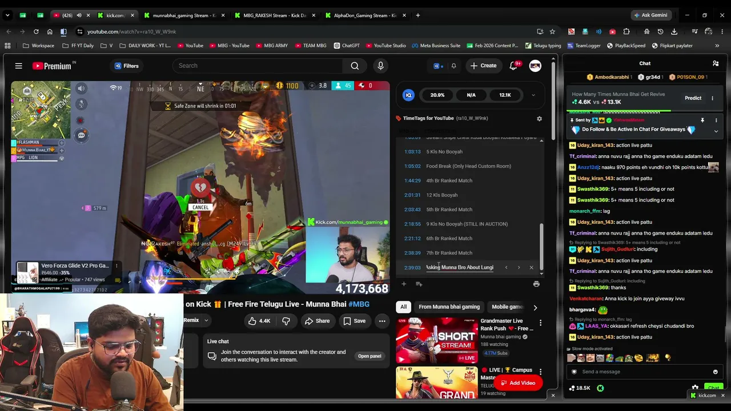Switch to AlphaDon_Gaming Stream tab
The image size is (731, 411).
pyautogui.click(x=365, y=15)
